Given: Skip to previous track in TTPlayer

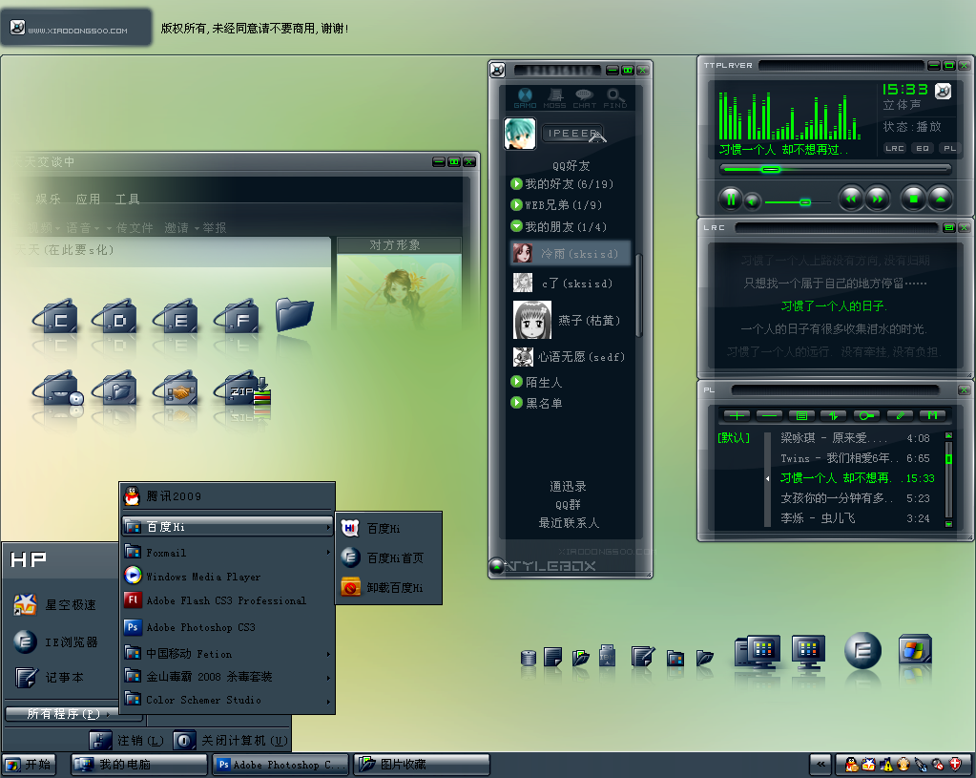Looking at the screenshot, I should click(x=850, y=200).
